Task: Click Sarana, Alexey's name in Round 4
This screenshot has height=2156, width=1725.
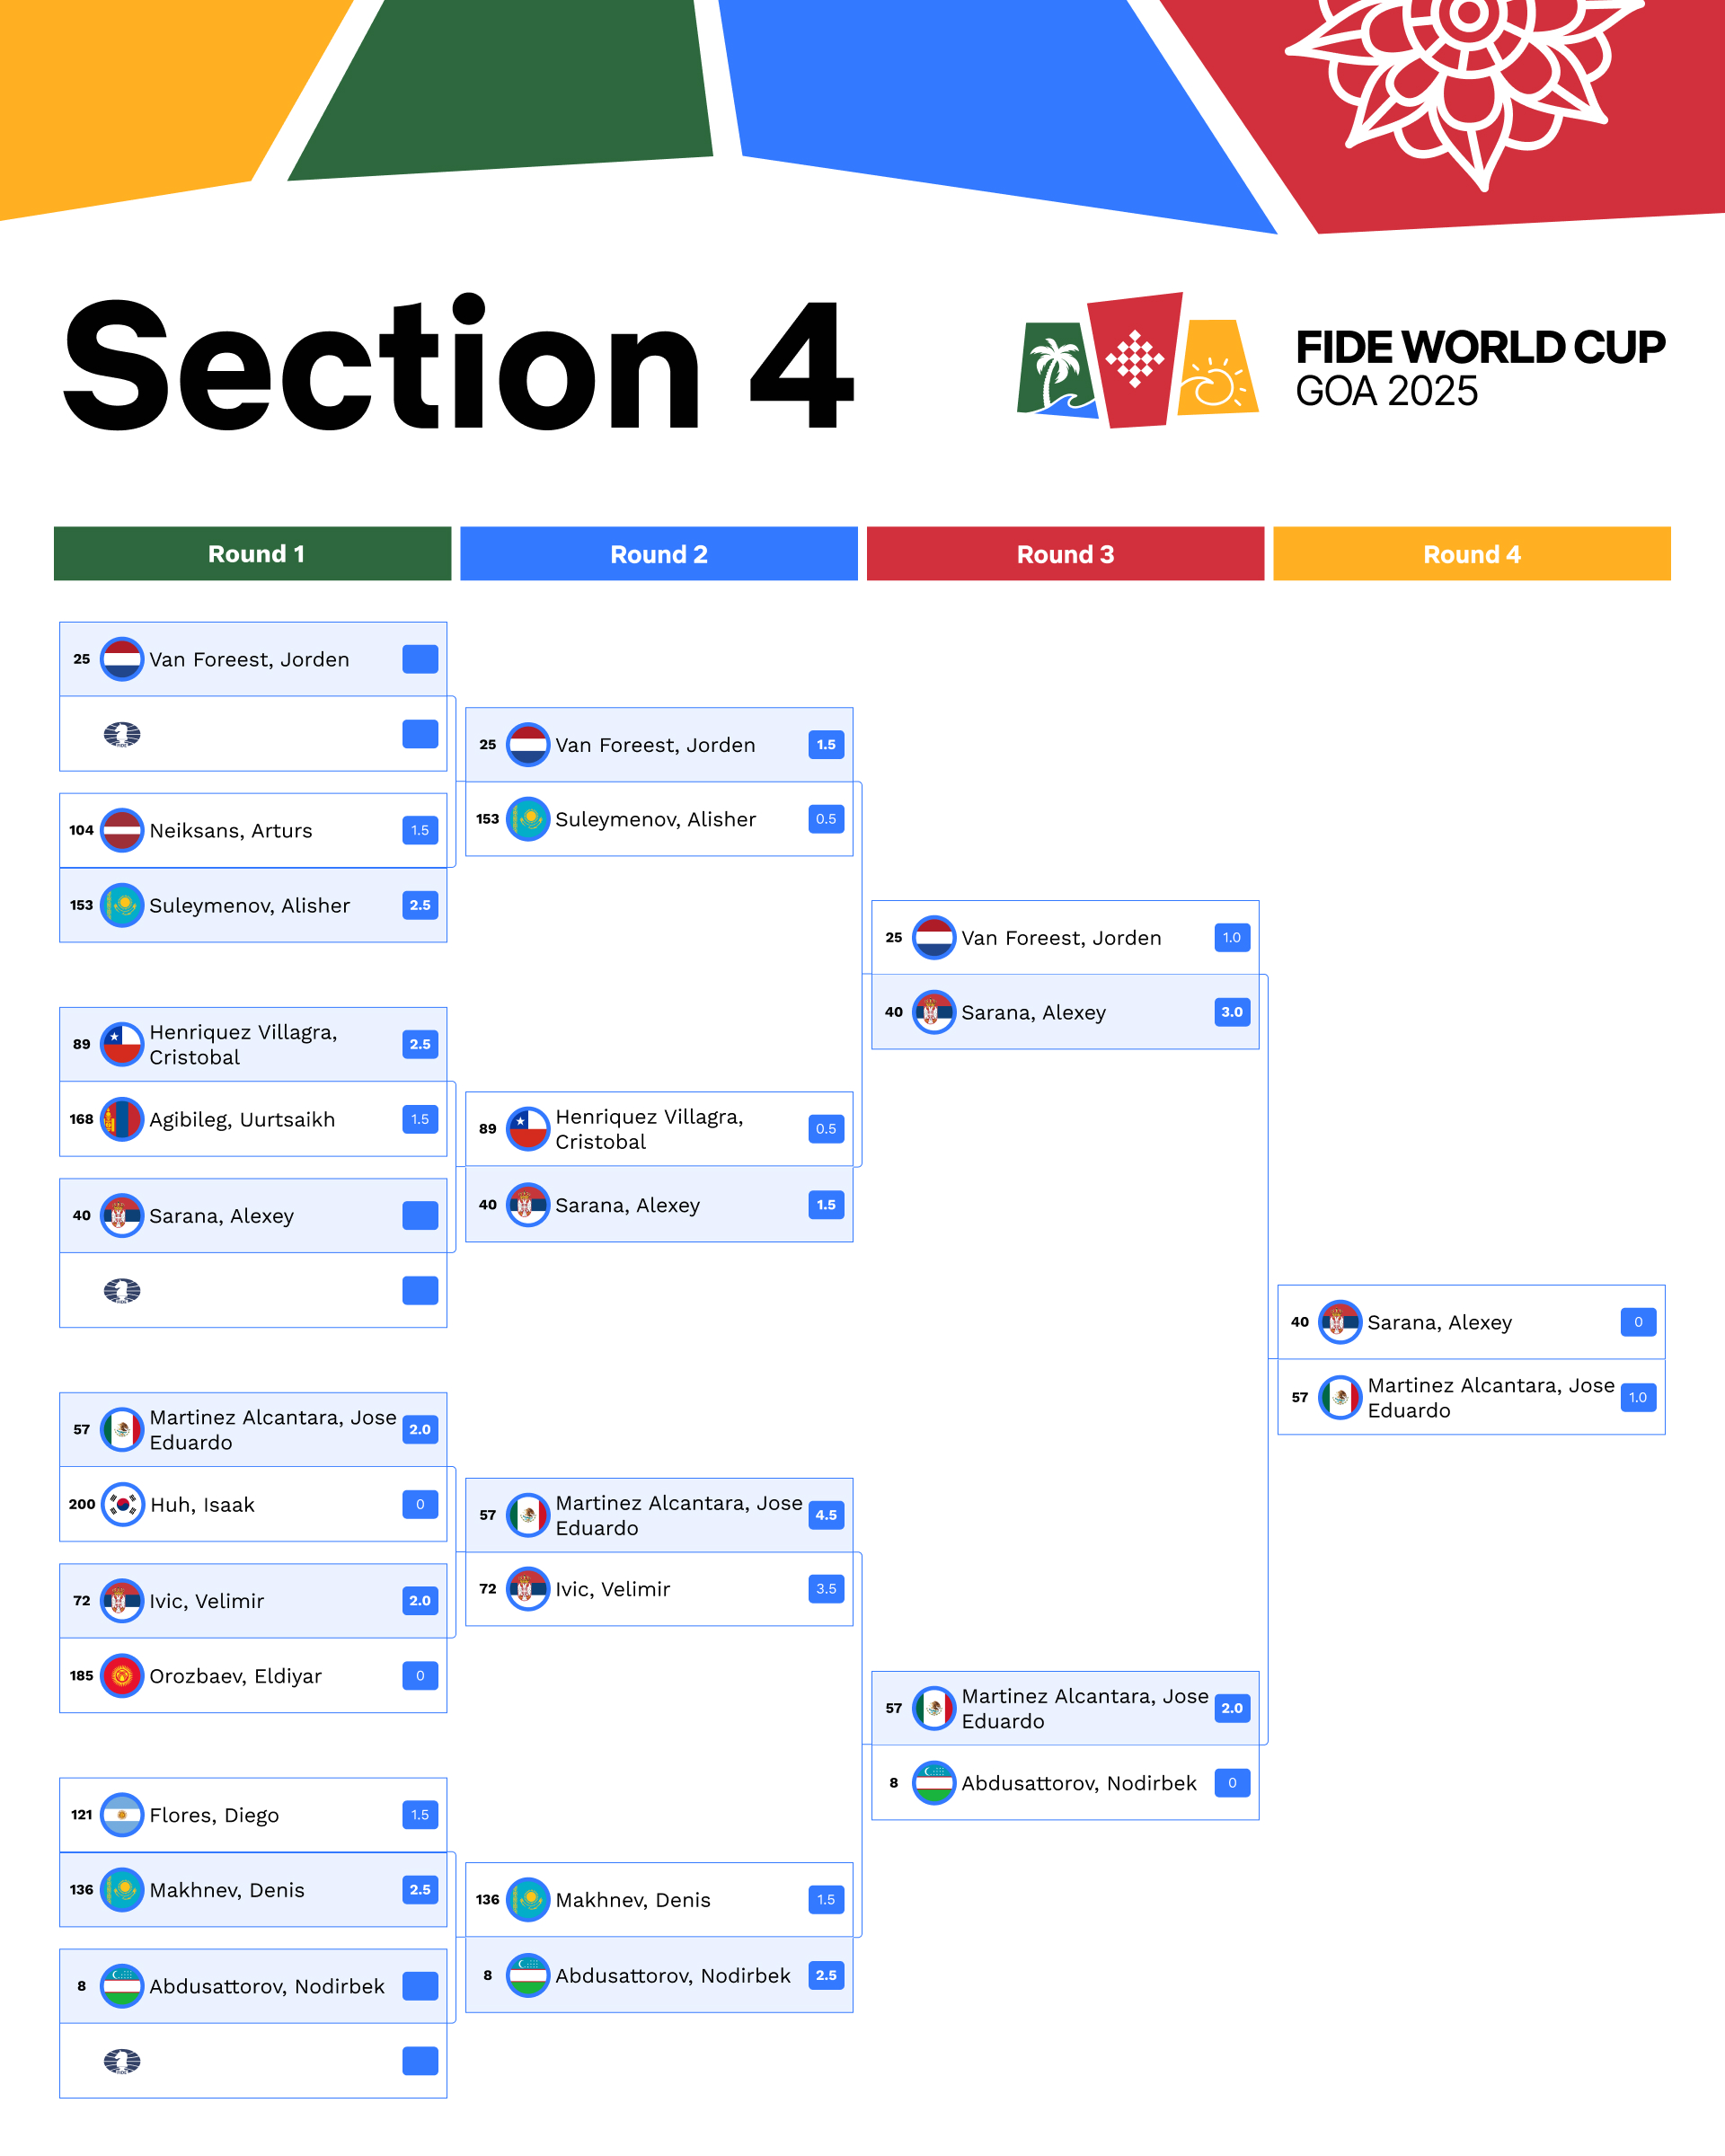Action: [x=1439, y=1322]
